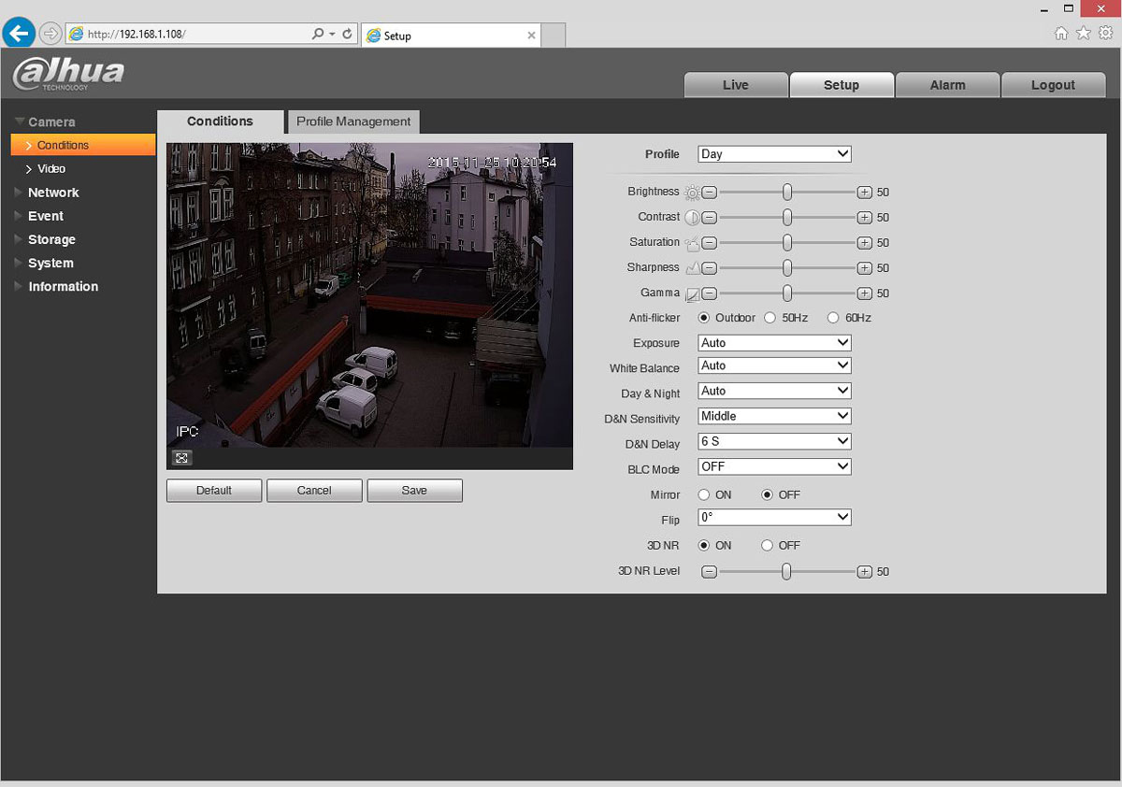Select the Conditions tab
Screen dimensions: 1122x787
[x=220, y=122]
